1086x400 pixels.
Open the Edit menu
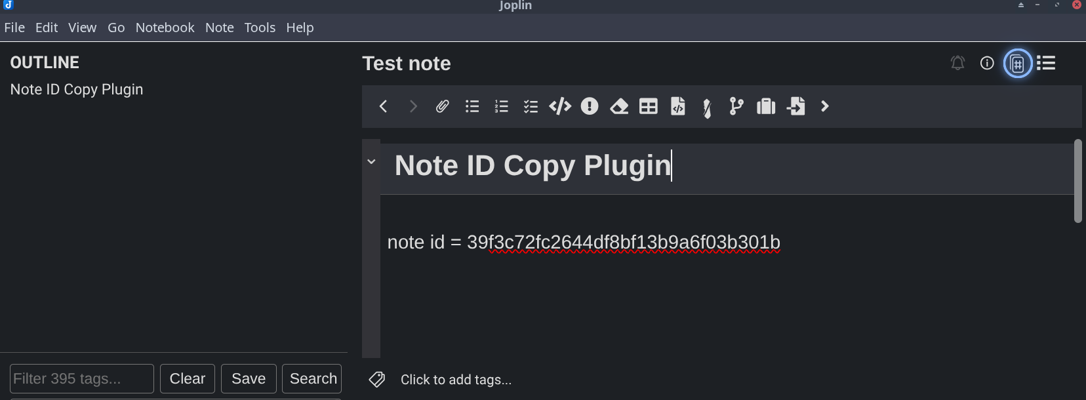pos(47,28)
